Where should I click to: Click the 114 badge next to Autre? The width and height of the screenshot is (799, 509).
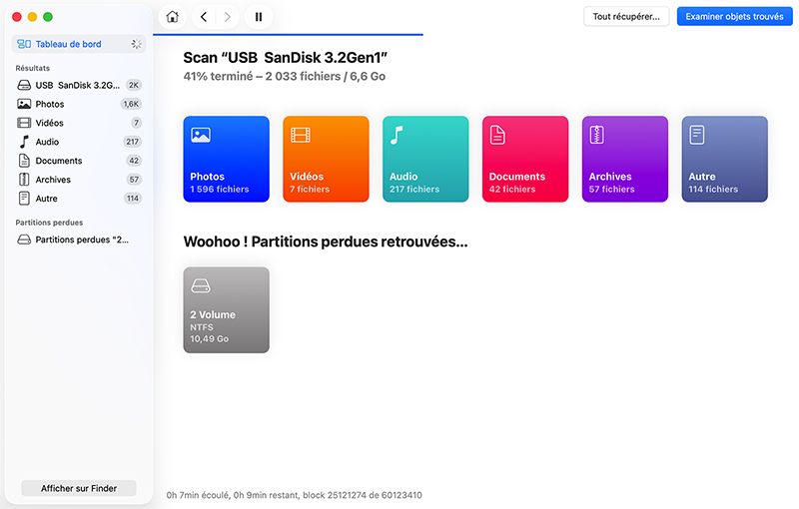(133, 198)
